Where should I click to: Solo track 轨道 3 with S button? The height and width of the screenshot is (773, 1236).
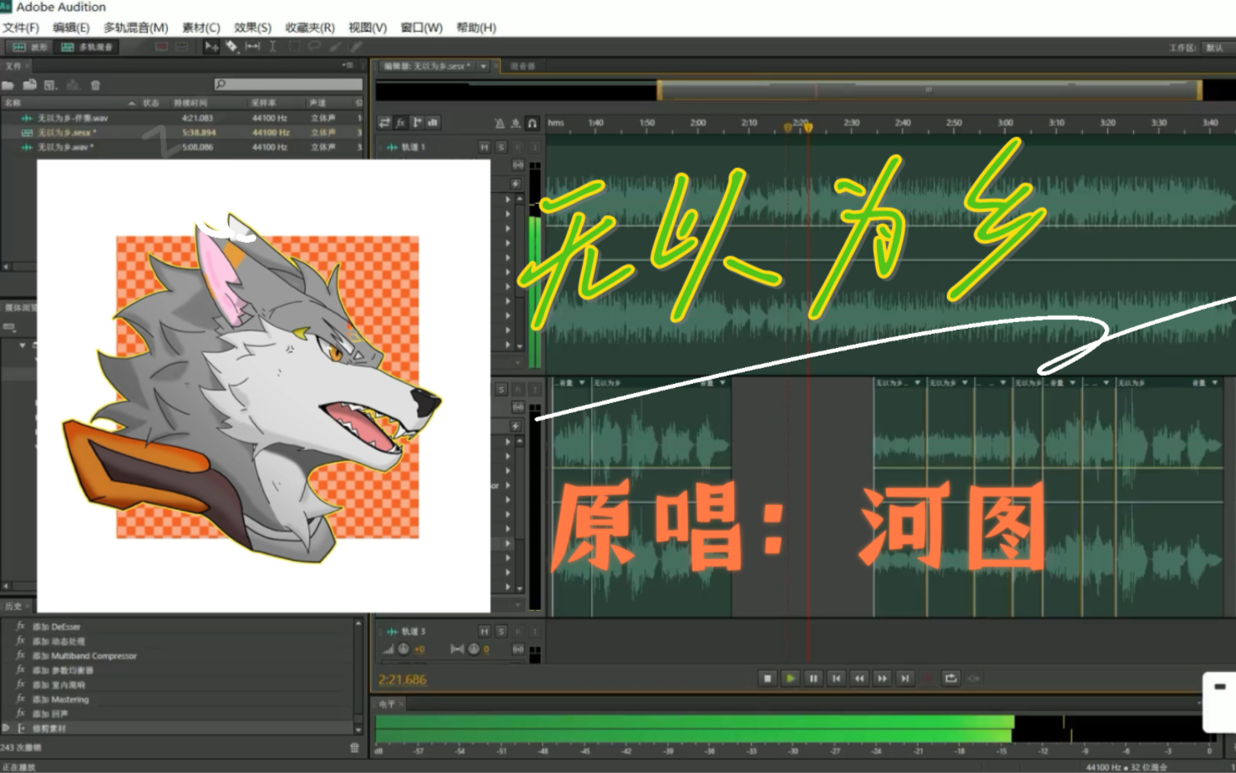(x=501, y=632)
